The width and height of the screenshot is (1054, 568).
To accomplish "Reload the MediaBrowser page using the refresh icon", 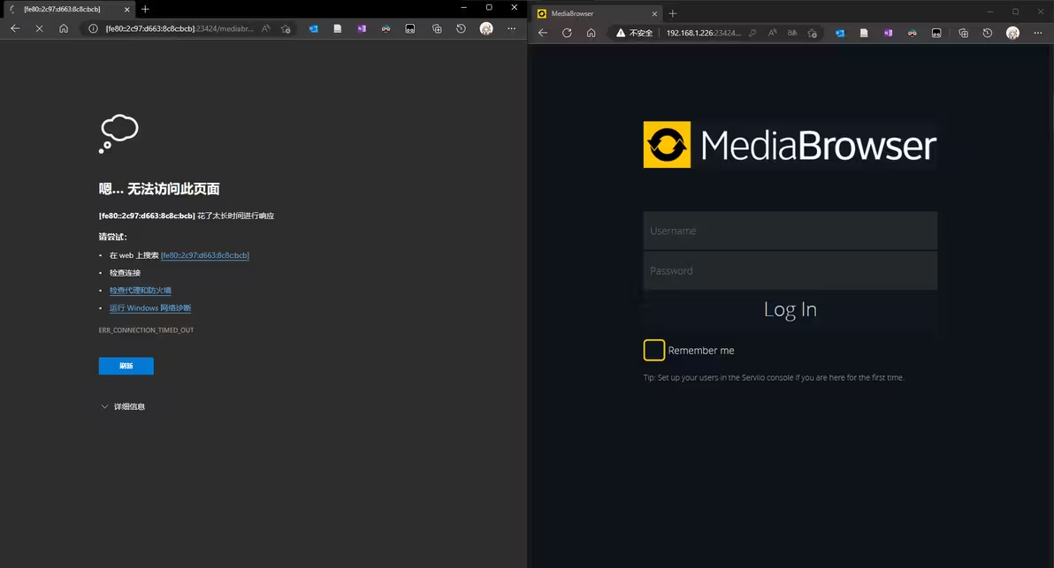I will (x=567, y=33).
